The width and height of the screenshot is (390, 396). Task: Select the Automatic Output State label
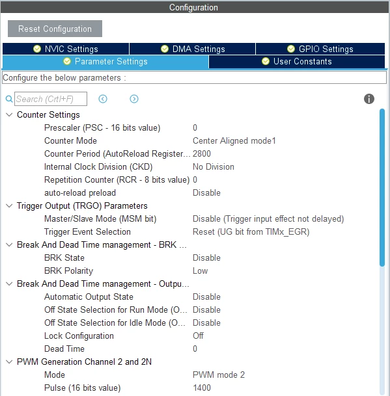[x=89, y=297]
